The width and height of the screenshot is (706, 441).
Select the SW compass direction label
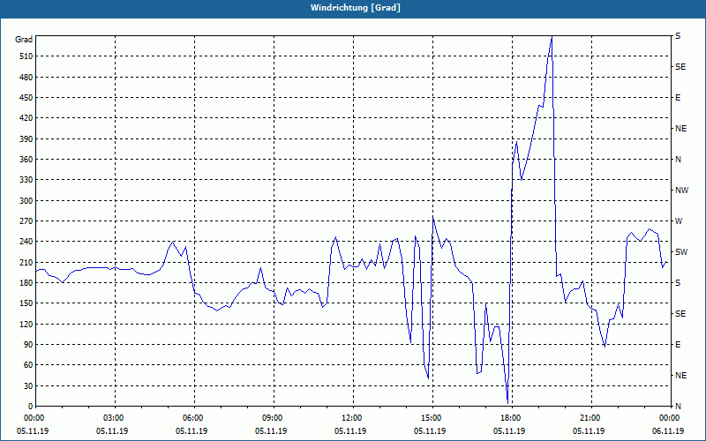click(681, 252)
